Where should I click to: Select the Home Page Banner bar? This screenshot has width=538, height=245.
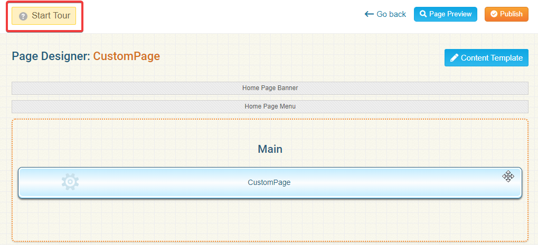pos(270,88)
